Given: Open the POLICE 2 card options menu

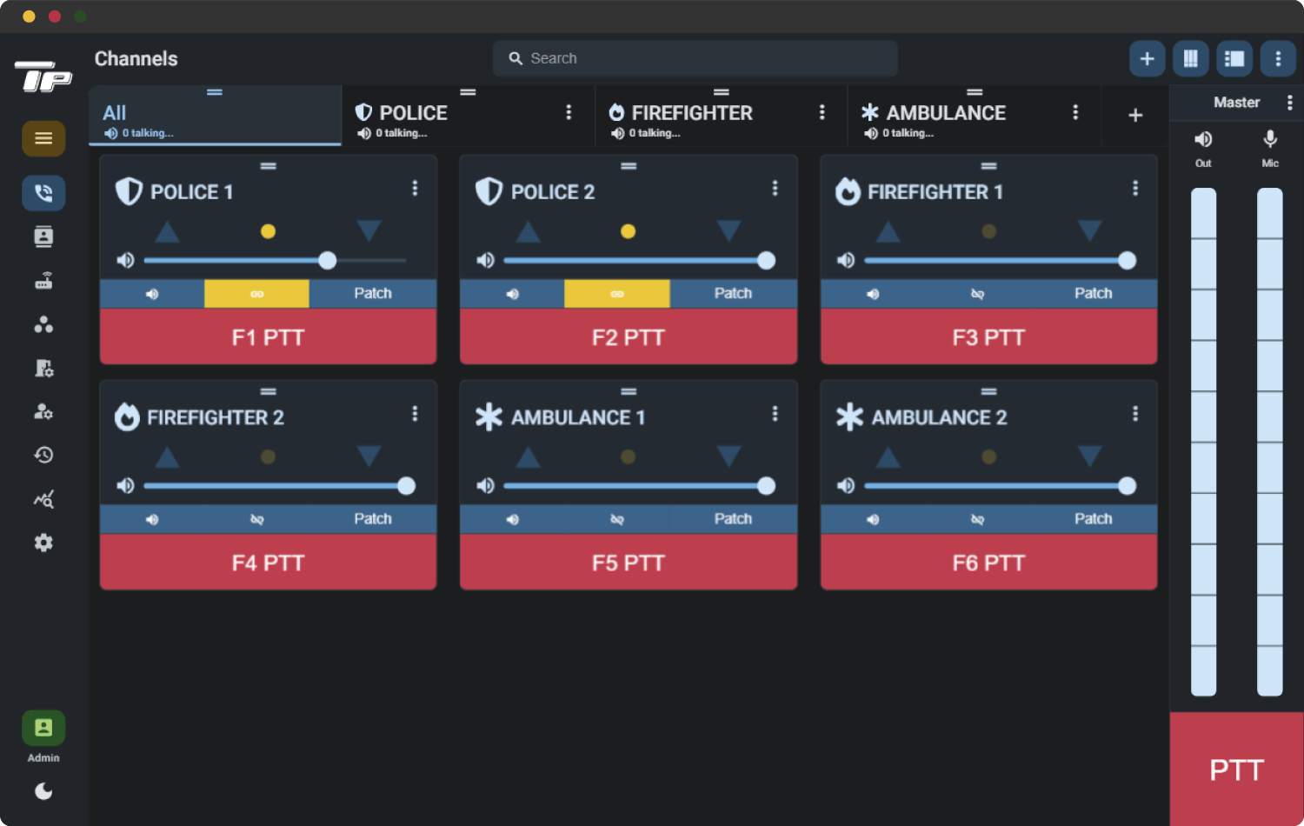Looking at the screenshot, I should [x=775, y=187].
